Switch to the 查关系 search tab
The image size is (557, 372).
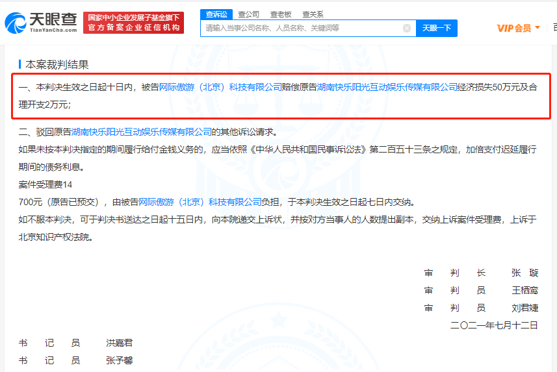click(x=313, y=14)
